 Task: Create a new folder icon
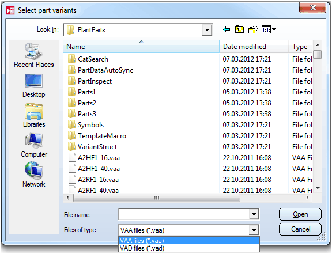pyautogui.click(x=253, y=29)
